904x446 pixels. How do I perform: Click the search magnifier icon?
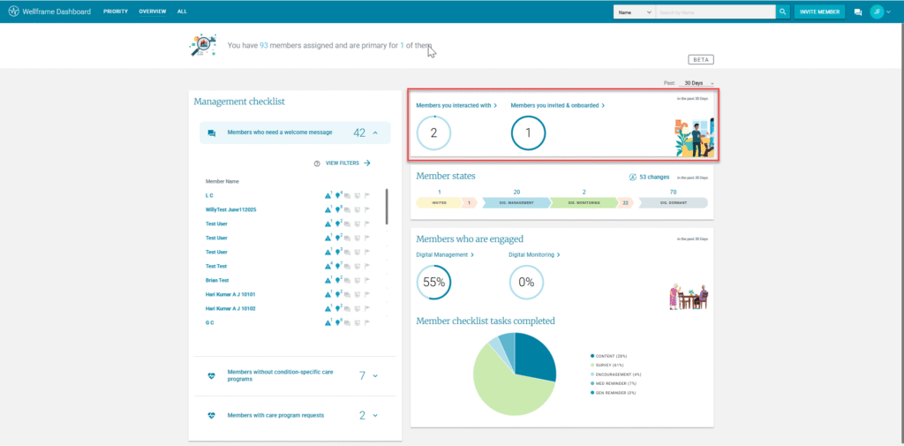tap(782, 11)
